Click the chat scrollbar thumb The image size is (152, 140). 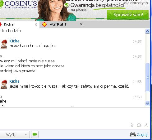pyautogui.click(x=147, y=78)
